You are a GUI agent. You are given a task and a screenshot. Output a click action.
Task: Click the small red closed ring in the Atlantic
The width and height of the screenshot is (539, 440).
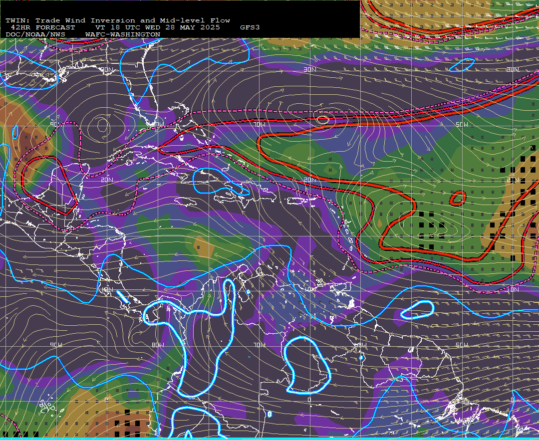point(458,198)
